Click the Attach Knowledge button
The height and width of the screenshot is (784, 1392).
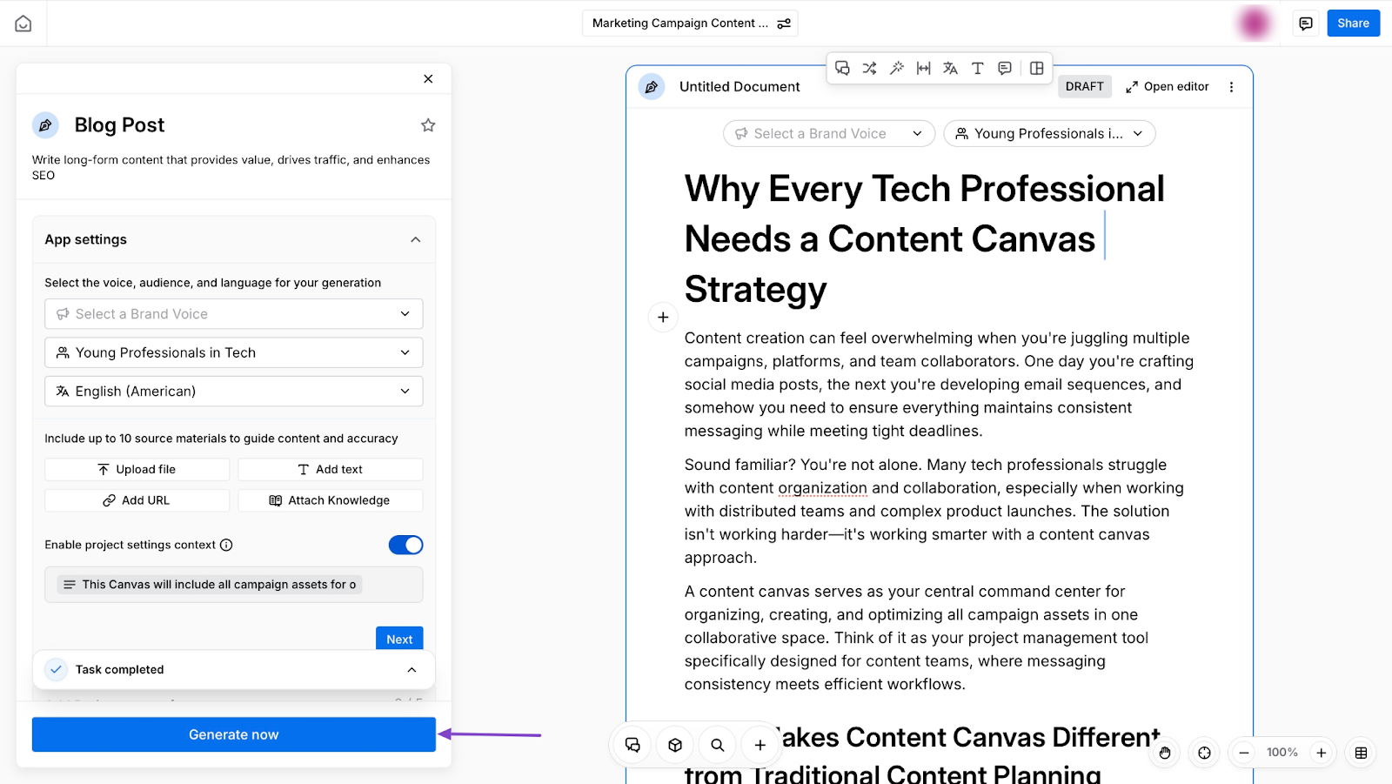[331, 500]
